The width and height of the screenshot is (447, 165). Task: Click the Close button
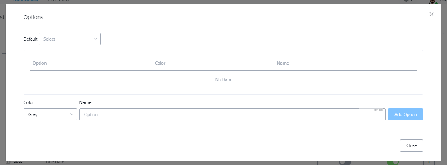412,145
